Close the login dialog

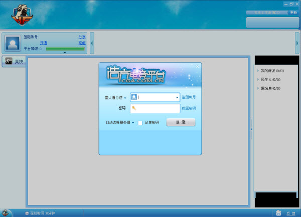pos(197,66)
